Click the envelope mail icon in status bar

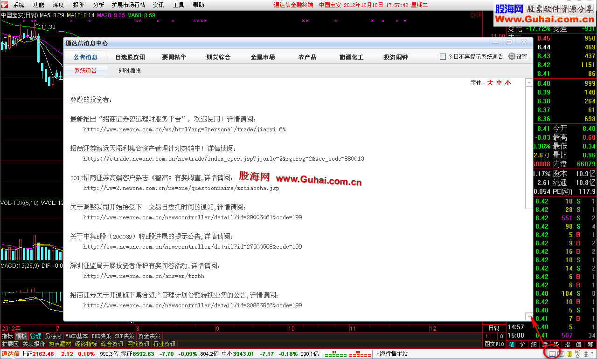(x=562, y=354)
